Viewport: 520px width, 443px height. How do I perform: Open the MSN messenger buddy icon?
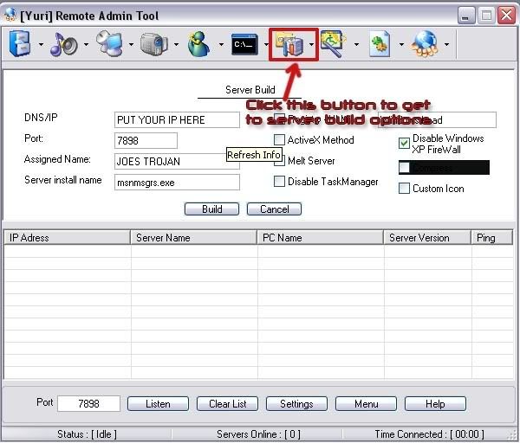coord(199,44)
